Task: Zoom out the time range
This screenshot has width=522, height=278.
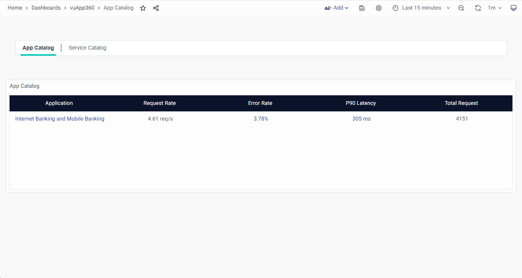Action: coord(461,8)
